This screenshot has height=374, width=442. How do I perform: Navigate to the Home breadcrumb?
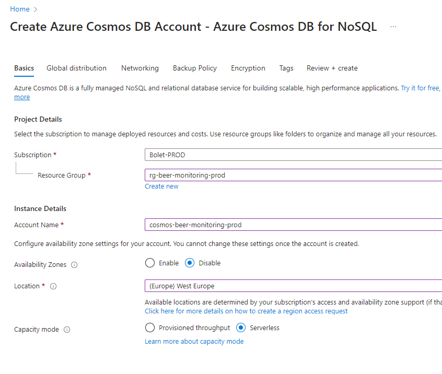pyautogui.click(x=20, y=9)
